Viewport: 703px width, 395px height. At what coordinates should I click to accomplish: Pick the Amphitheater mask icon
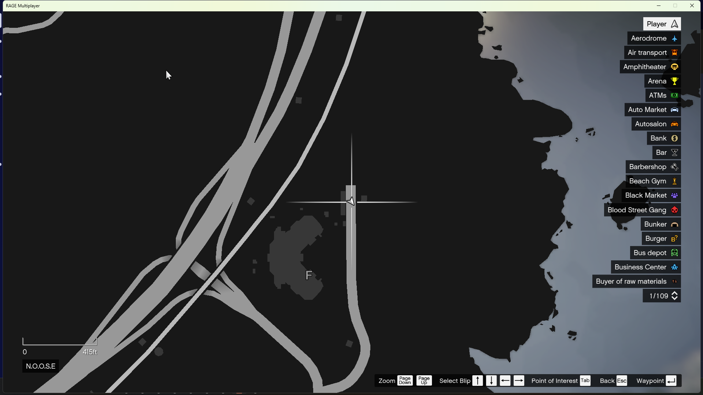(x=674, y=67)
